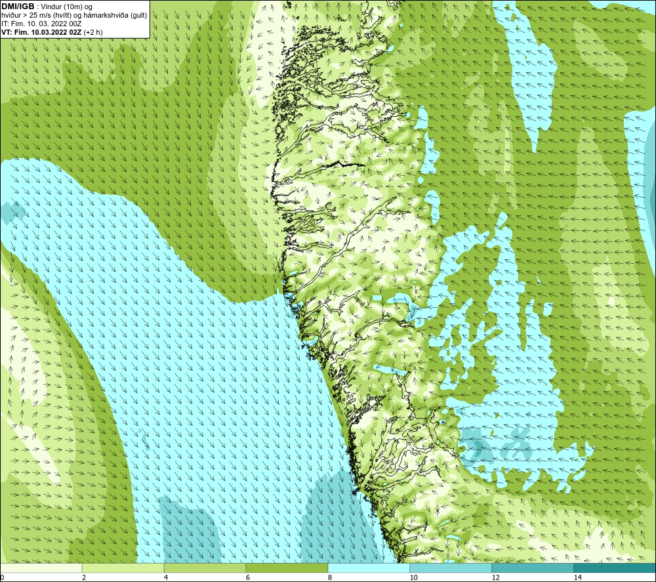Click the legend scale label '8'
This screenshot has width=656, height=582.
pyautogui.click(x=330, y=577)
